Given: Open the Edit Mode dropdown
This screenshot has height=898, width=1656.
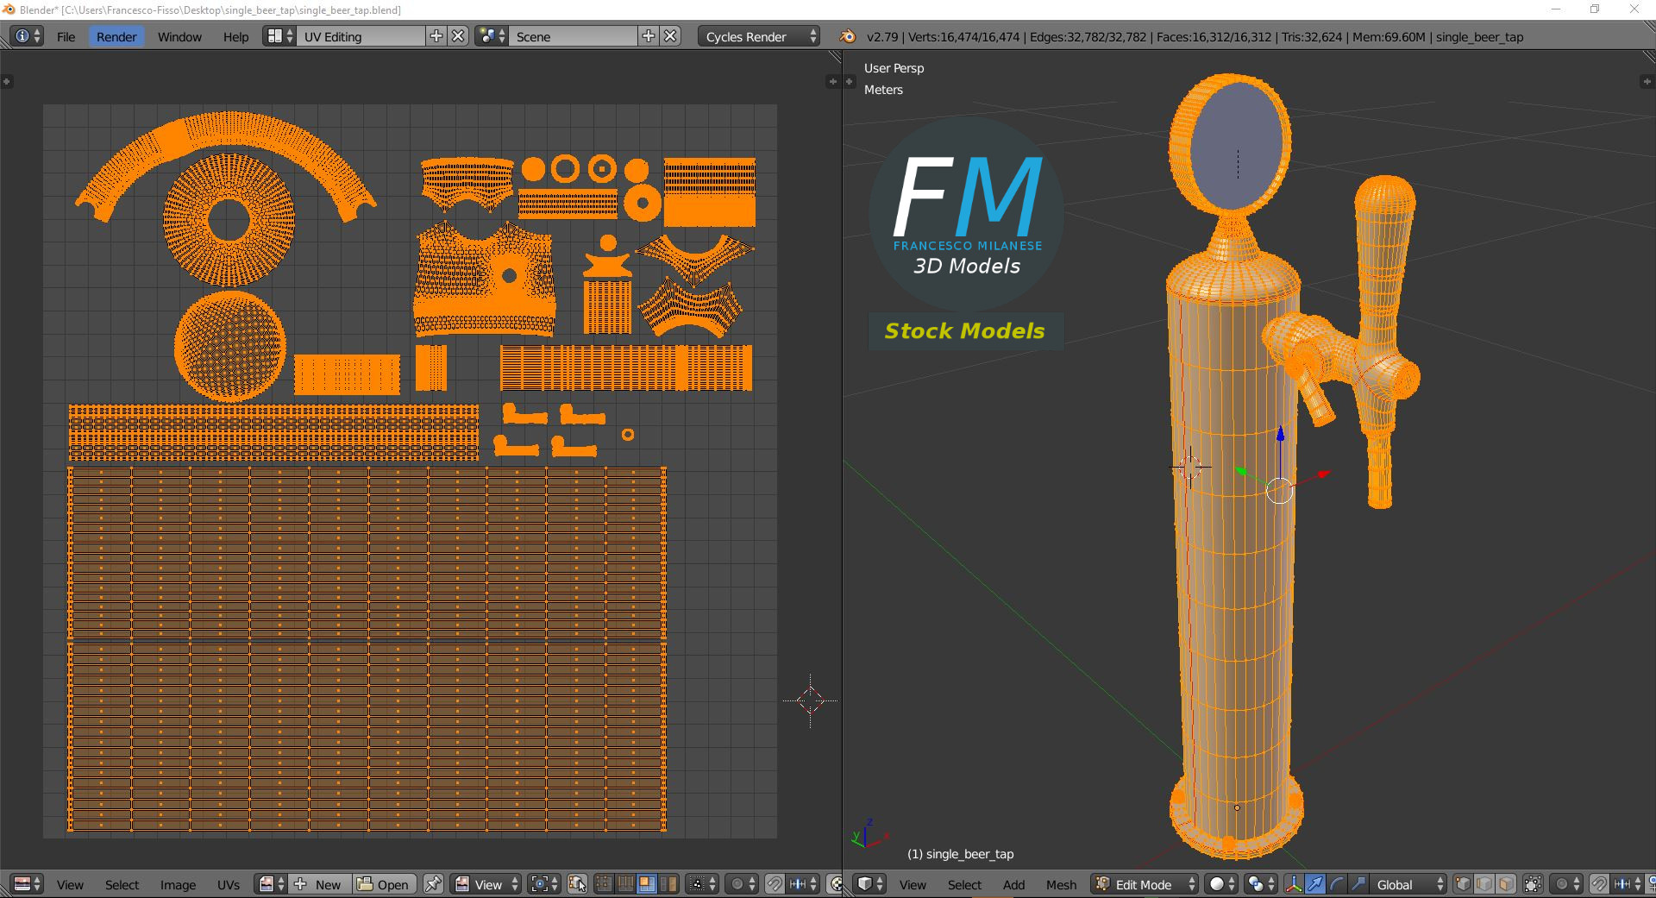Looking at the screenshot, I should 1143,884.
